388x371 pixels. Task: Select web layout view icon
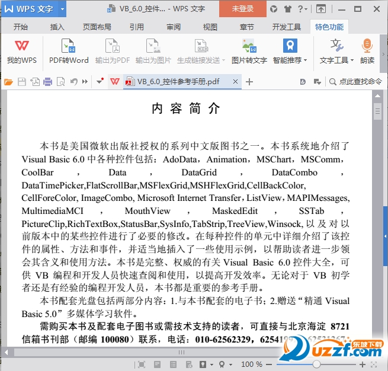[189, 364]
